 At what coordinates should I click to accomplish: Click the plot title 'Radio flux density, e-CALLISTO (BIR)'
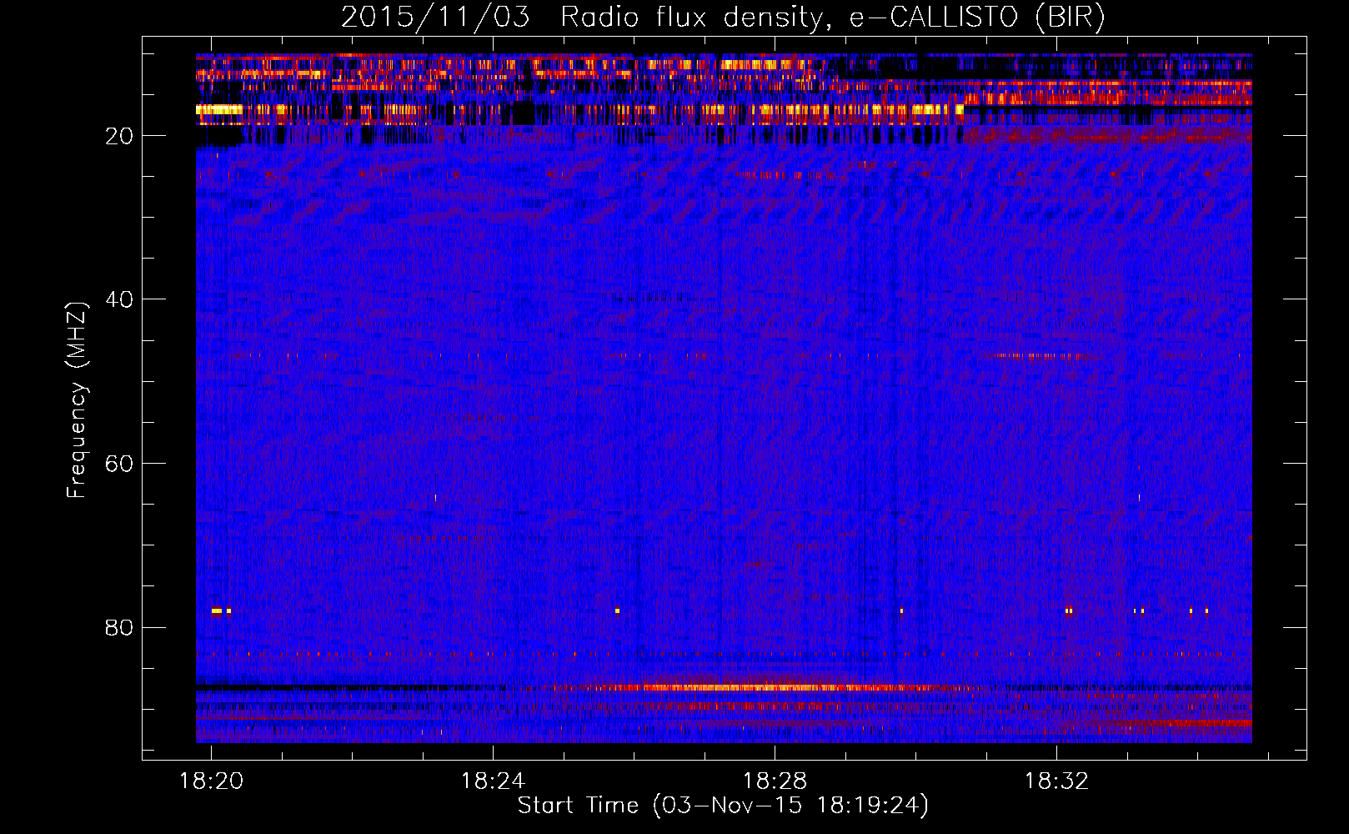tap(832, 18)
